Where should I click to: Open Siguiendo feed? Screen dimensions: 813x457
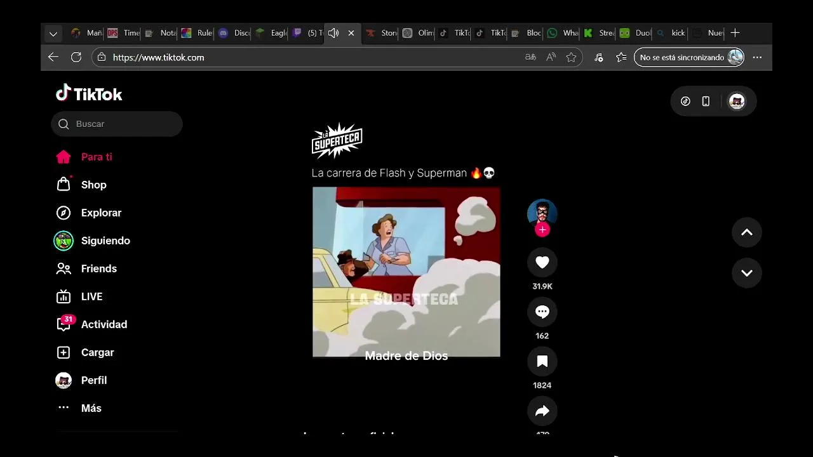click(105, 241)
